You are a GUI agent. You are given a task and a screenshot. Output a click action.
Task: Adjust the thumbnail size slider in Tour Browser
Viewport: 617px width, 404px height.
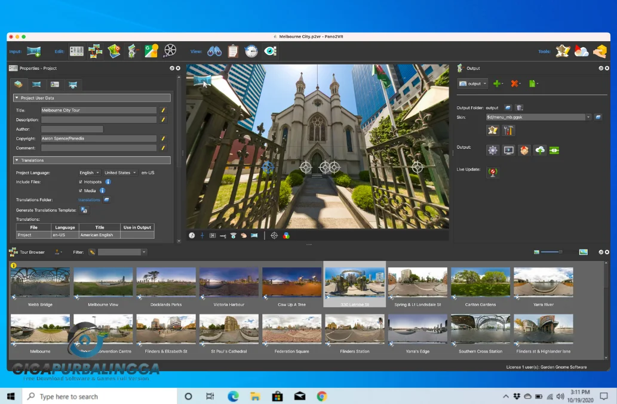tap(561, 252)
